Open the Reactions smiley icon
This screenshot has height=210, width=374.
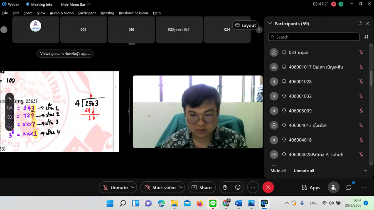click(x=238, y=188)
